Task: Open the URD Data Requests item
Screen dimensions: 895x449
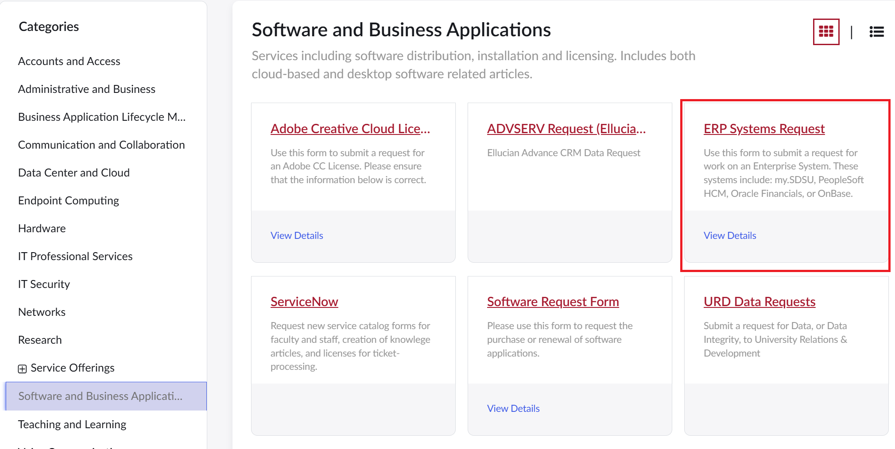Action: click(x=759, y=302)
